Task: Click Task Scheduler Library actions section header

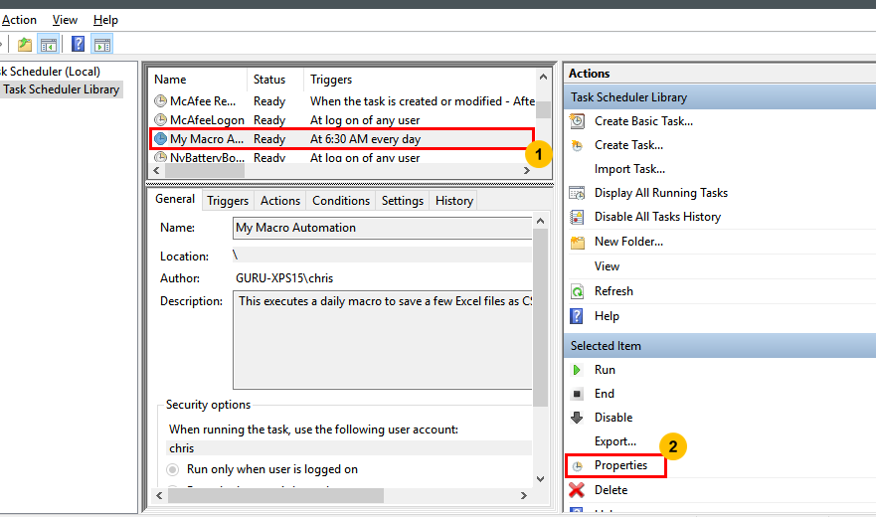Action: click(x=720, y=97)
